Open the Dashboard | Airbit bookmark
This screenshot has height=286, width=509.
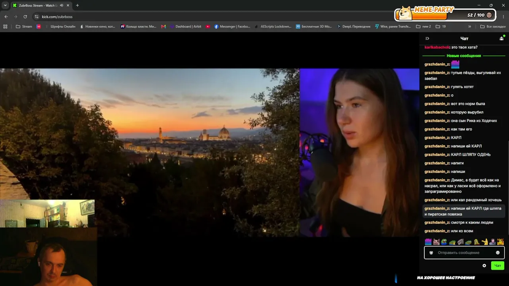[x=186, y=27]
